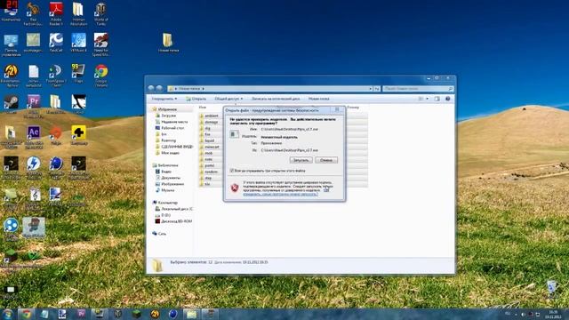Open the 'How to decide what software to run' link
Screen dimensions: 569x320
coord(281,194)
